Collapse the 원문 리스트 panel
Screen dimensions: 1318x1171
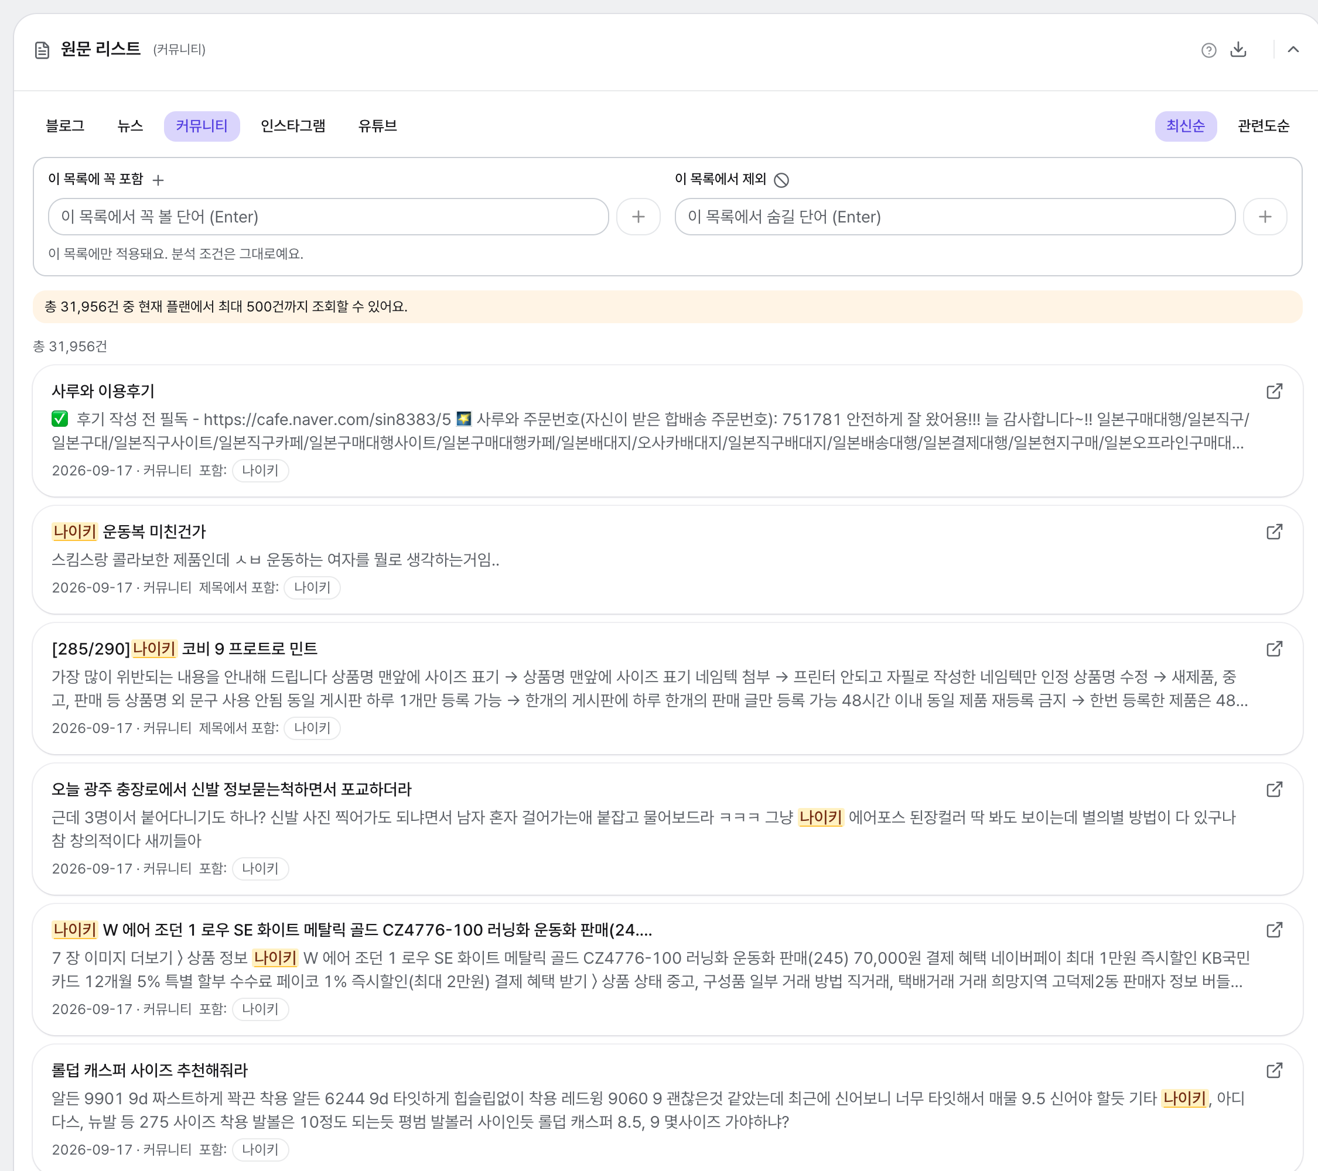click(x=1293, y=50)
